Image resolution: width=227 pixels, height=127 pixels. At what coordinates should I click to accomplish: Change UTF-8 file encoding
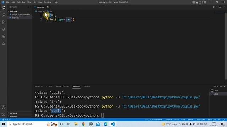tap(177, 120)
